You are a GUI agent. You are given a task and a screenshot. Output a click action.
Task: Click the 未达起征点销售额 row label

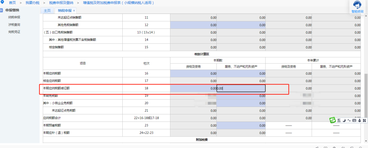point(70,17)
